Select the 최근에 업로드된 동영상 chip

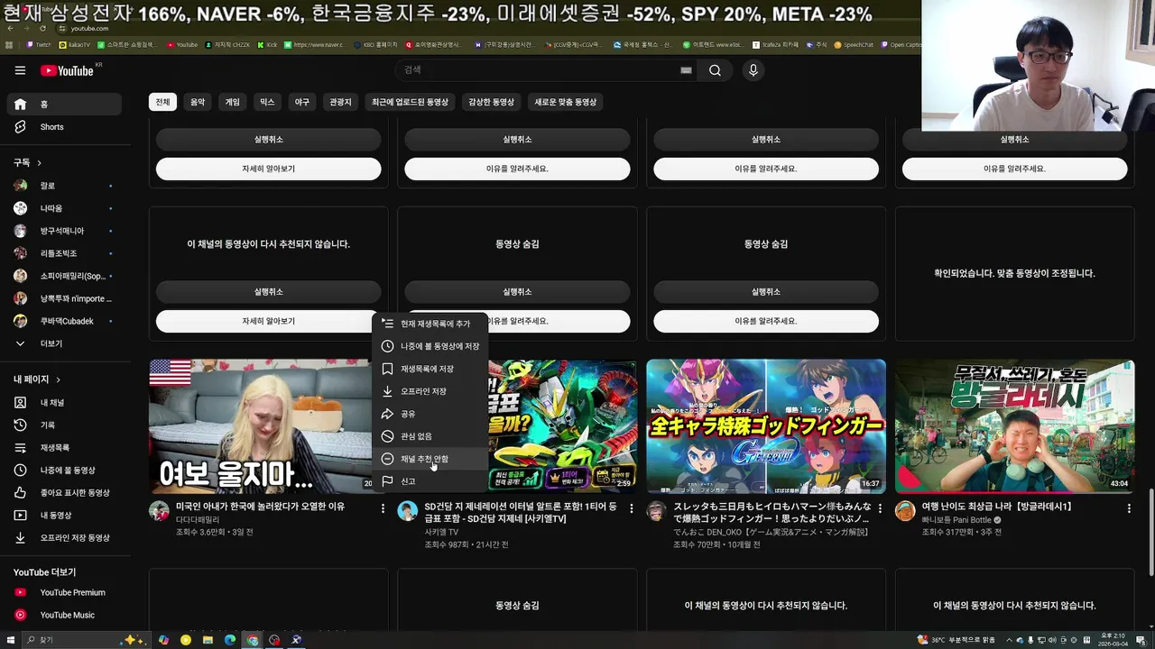410,102
